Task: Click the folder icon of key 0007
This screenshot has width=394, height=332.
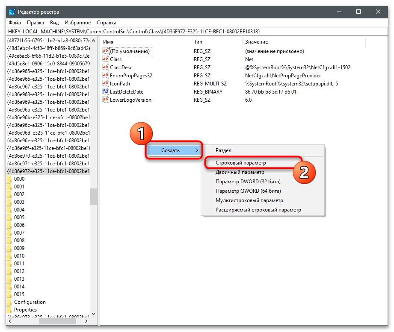Action: pyautogui.click(x=9, y=232)
